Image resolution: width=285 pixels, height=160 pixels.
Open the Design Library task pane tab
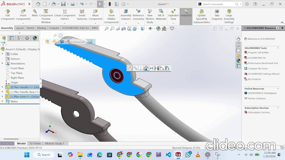(x=238, y=45)
